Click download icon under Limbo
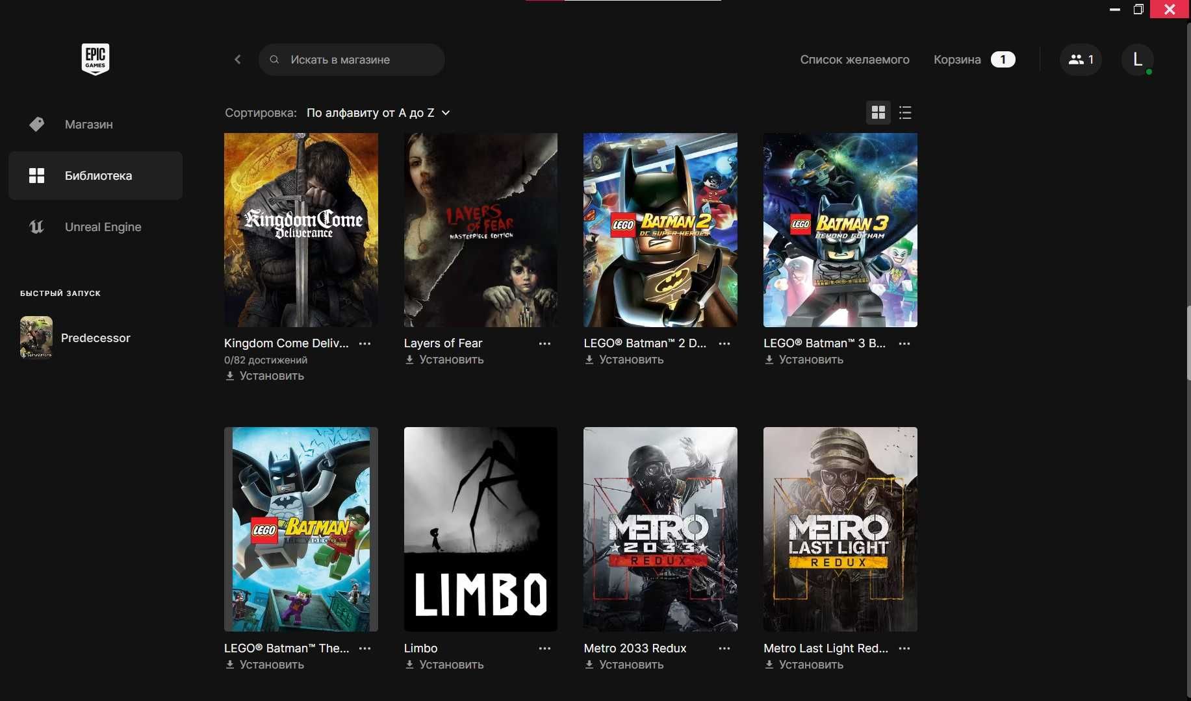 coord(409,665)
